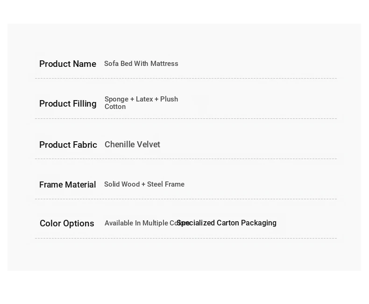Click the Product Filling label
369x304 pixels.
point(68,104)
